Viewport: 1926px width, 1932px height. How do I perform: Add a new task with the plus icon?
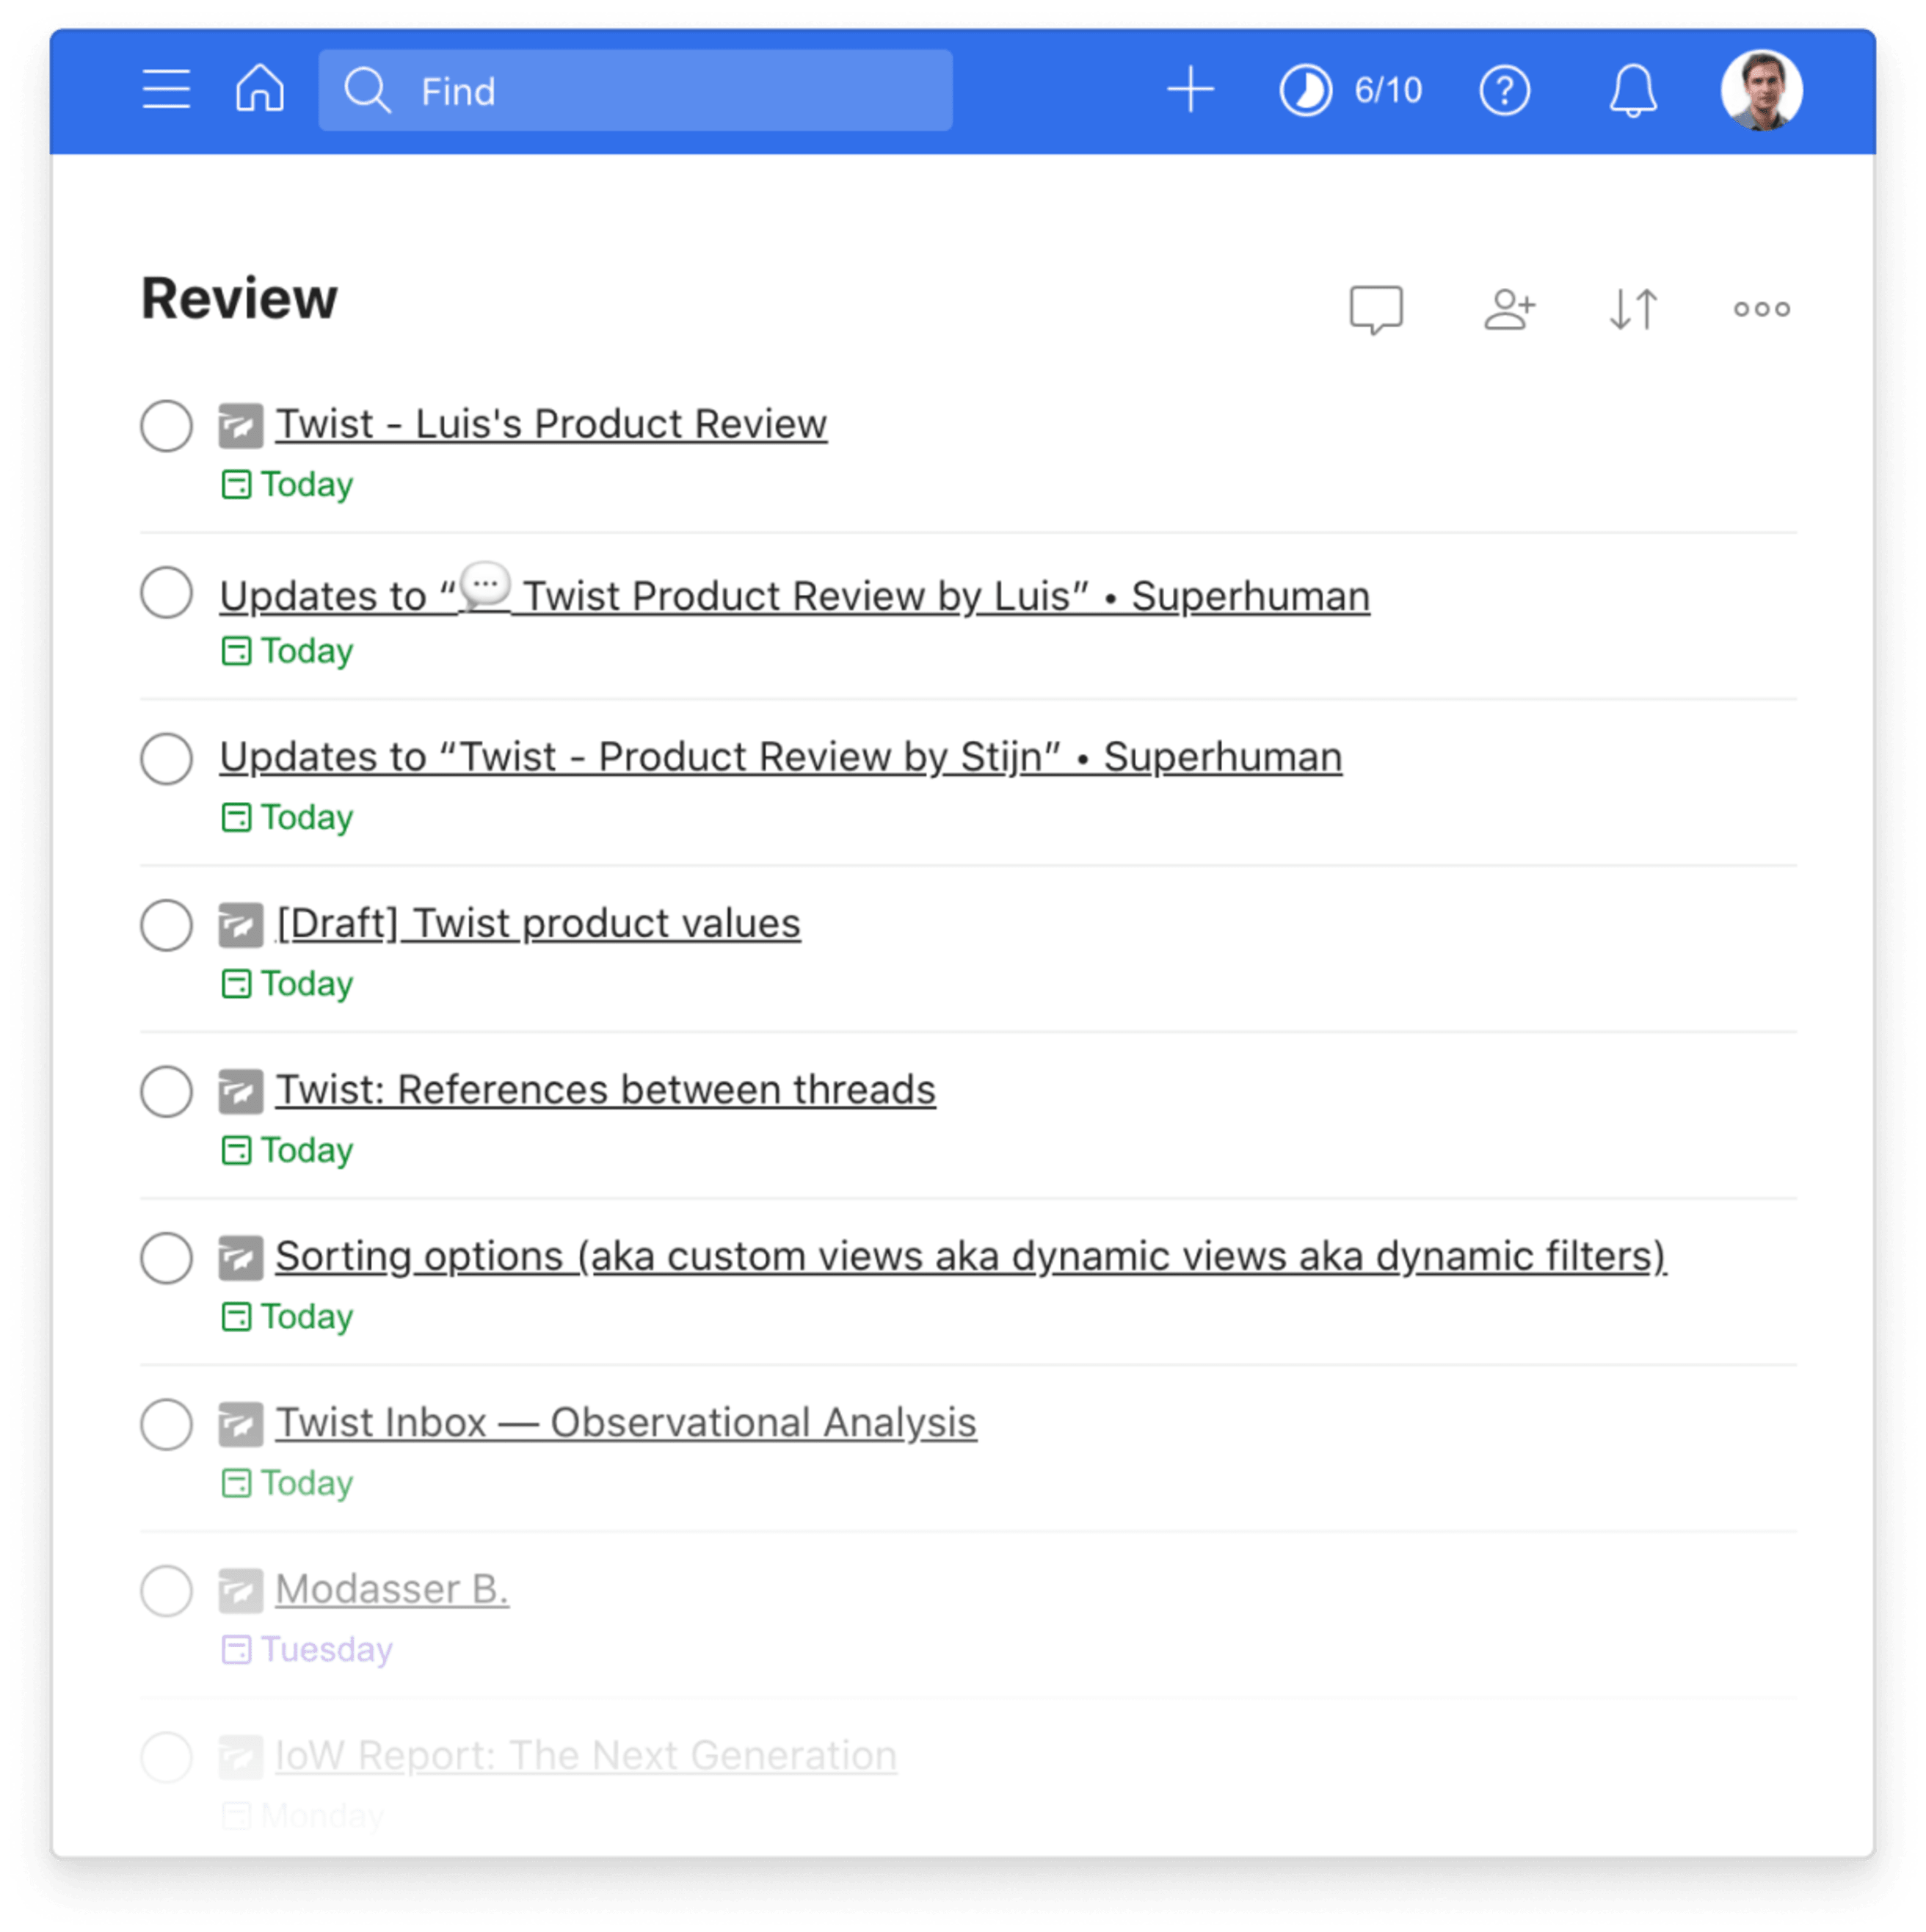tap(1191, 90)
